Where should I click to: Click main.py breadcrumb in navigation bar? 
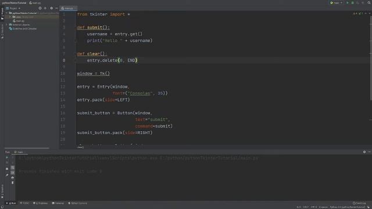point(35,3)
